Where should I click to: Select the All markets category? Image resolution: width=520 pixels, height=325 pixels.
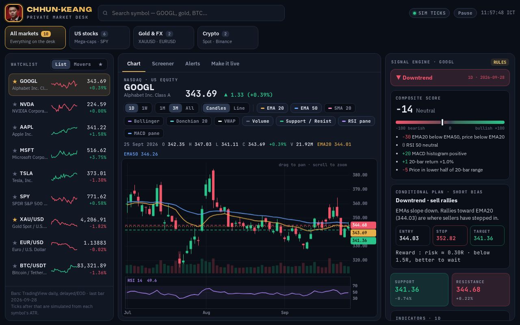point(35,37)
